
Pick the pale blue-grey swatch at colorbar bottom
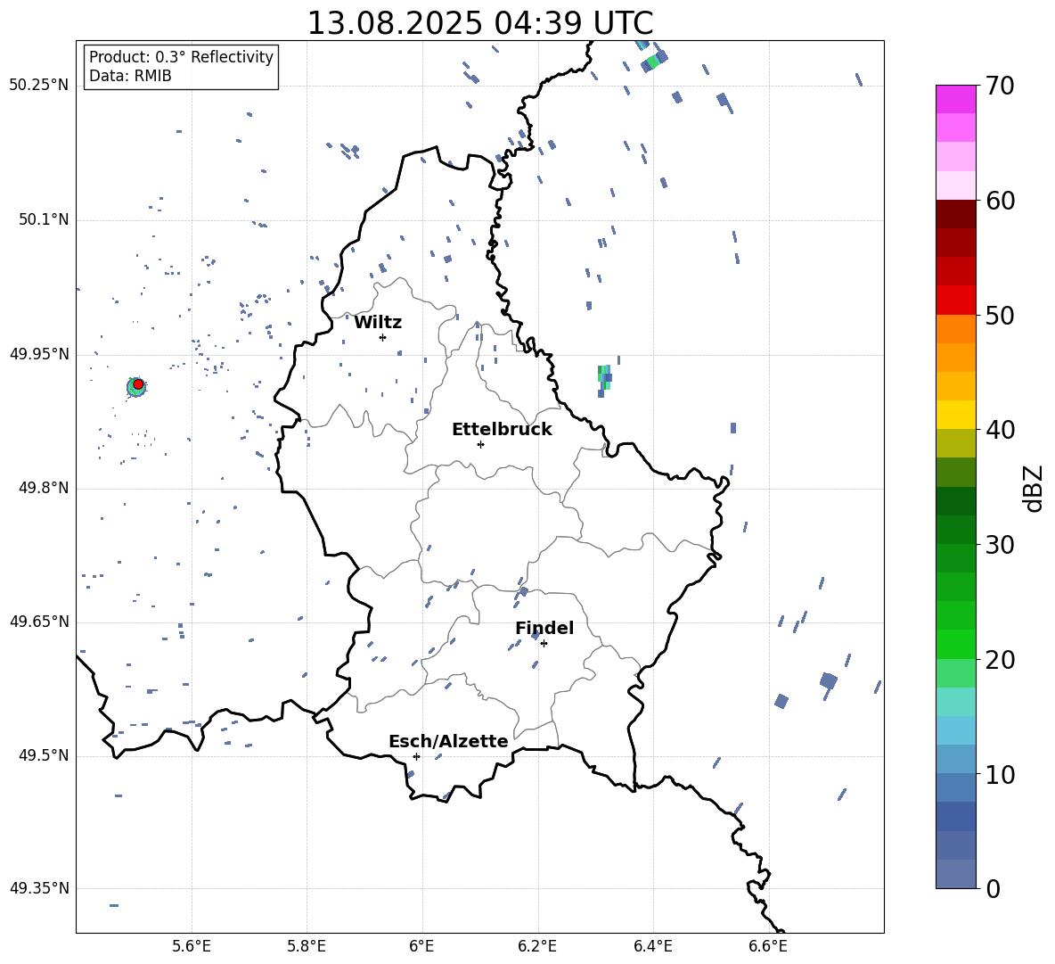(956, 874)
